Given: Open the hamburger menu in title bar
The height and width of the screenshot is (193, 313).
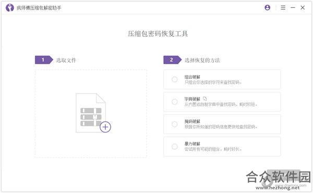Looking at the screenshot, I should [283, 8].
